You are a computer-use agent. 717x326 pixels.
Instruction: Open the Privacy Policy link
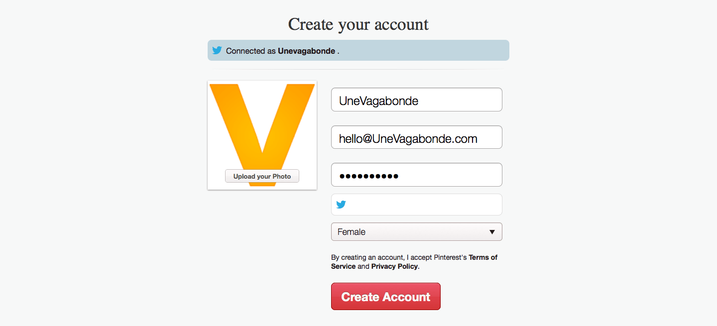395,266
